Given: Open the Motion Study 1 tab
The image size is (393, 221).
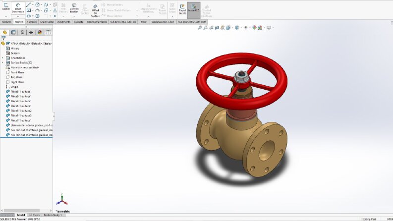Looking at the screenshot, I should point(53,215).
